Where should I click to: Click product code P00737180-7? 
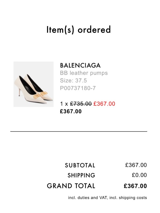(78, 88)
